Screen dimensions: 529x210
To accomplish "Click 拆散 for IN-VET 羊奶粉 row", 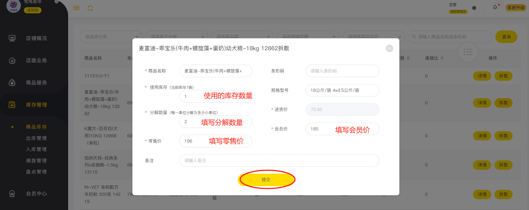I will pyautogui.click(x=503, y=194).
